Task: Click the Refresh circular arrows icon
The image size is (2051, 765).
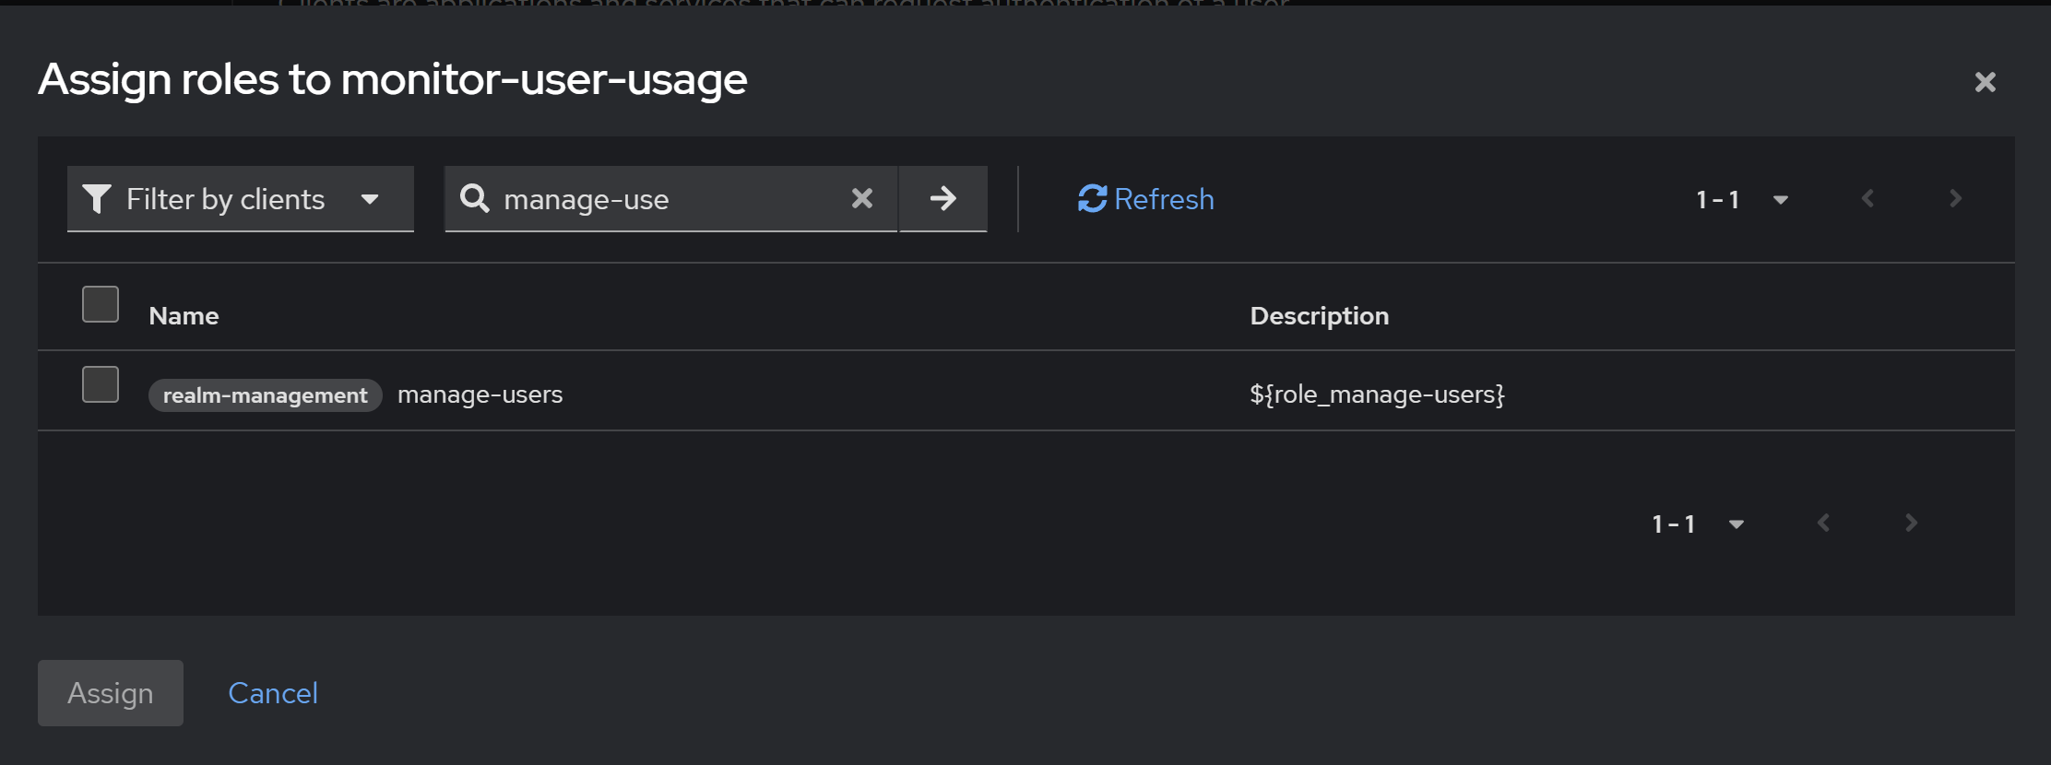Action: point(1093,198)
